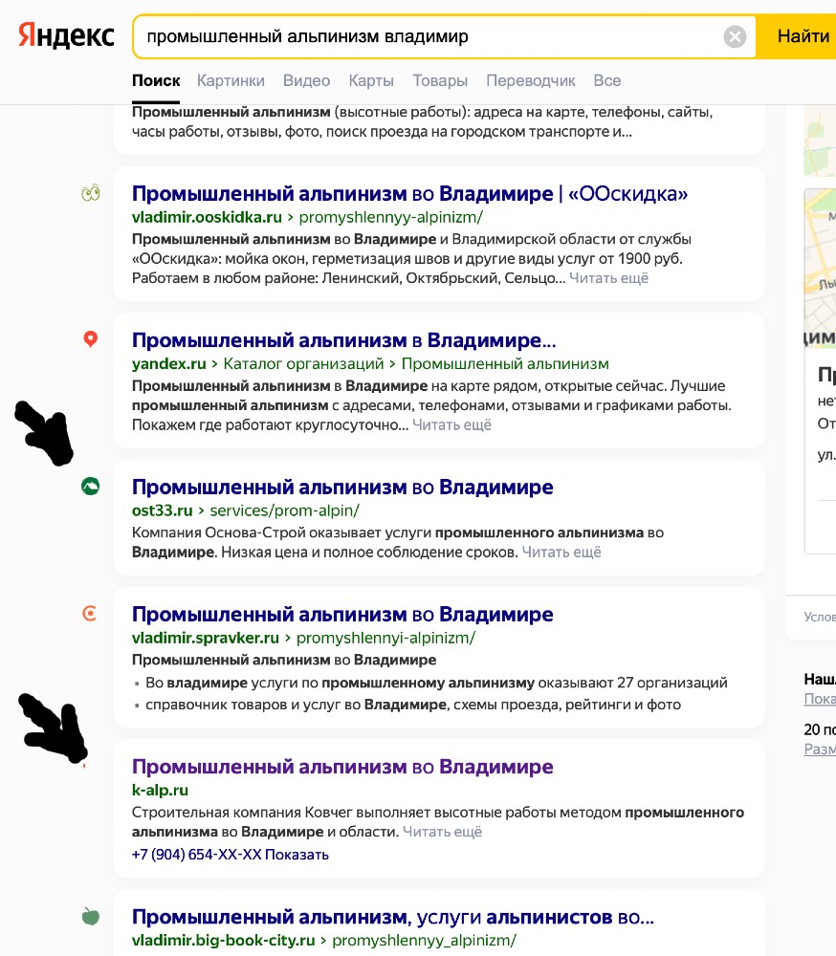Open the promyshlennyy_alpinizm/ path of big-book-city
Screen dimensions: 836x956
click(x=424, y=940)
